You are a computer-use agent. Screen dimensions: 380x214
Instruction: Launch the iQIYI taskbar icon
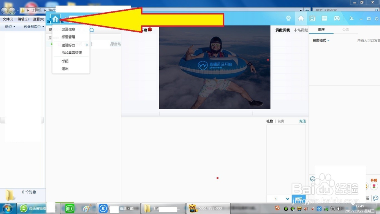(x=70, y=208)
